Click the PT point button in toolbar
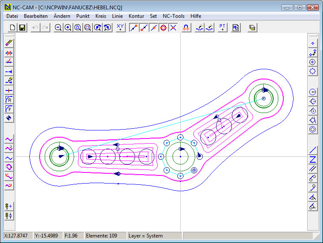 click(222, 28)
